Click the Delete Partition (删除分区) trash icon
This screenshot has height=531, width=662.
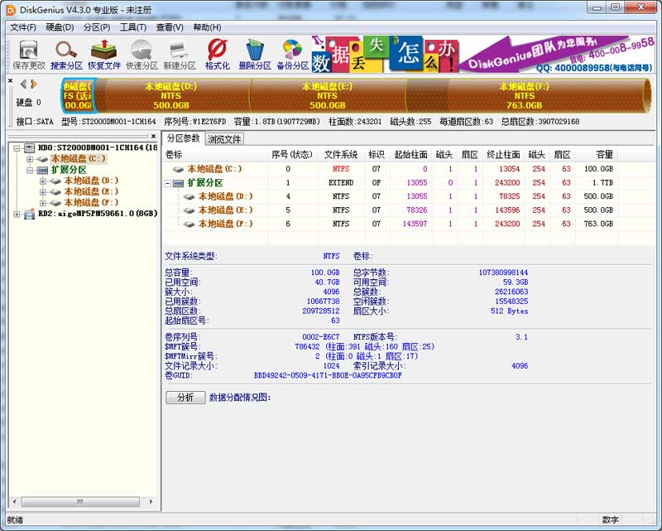[255, 54]
